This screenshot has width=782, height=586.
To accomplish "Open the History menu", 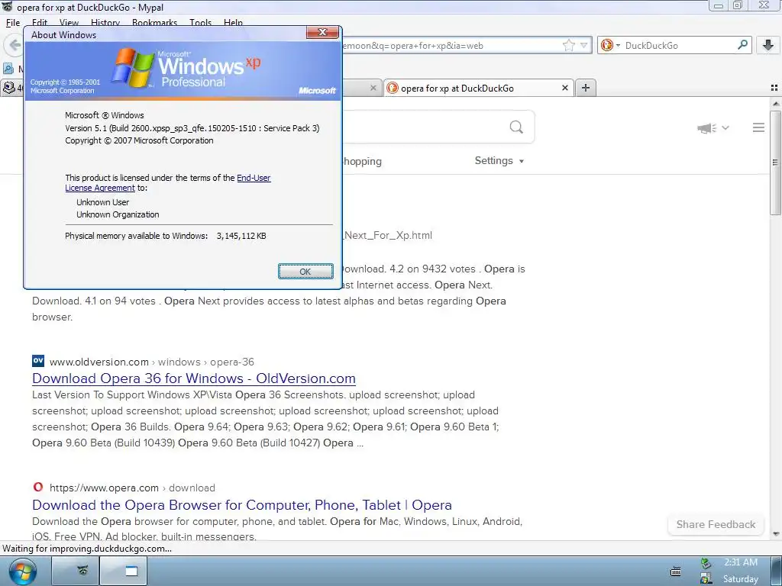I will coord(105,22).
